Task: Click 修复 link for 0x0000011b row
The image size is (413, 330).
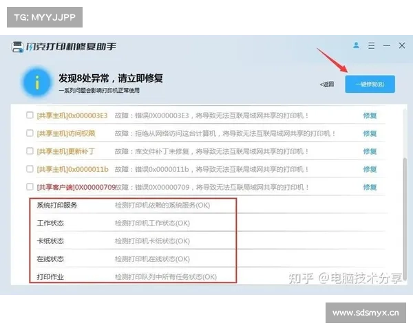Action: pos(370,169)
